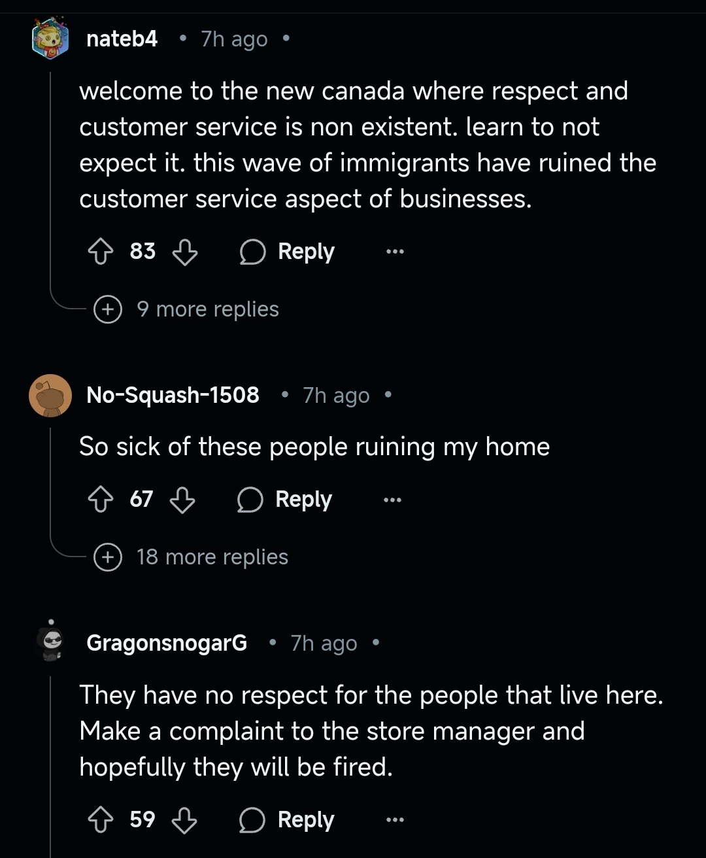
Task: Reply to GragonsnogarG's comment
Action: click(x=288, y=820)
